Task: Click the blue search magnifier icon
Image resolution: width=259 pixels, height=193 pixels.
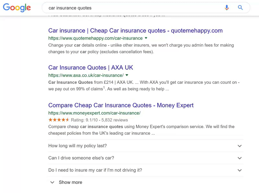Action: click(x=240, y=8)
